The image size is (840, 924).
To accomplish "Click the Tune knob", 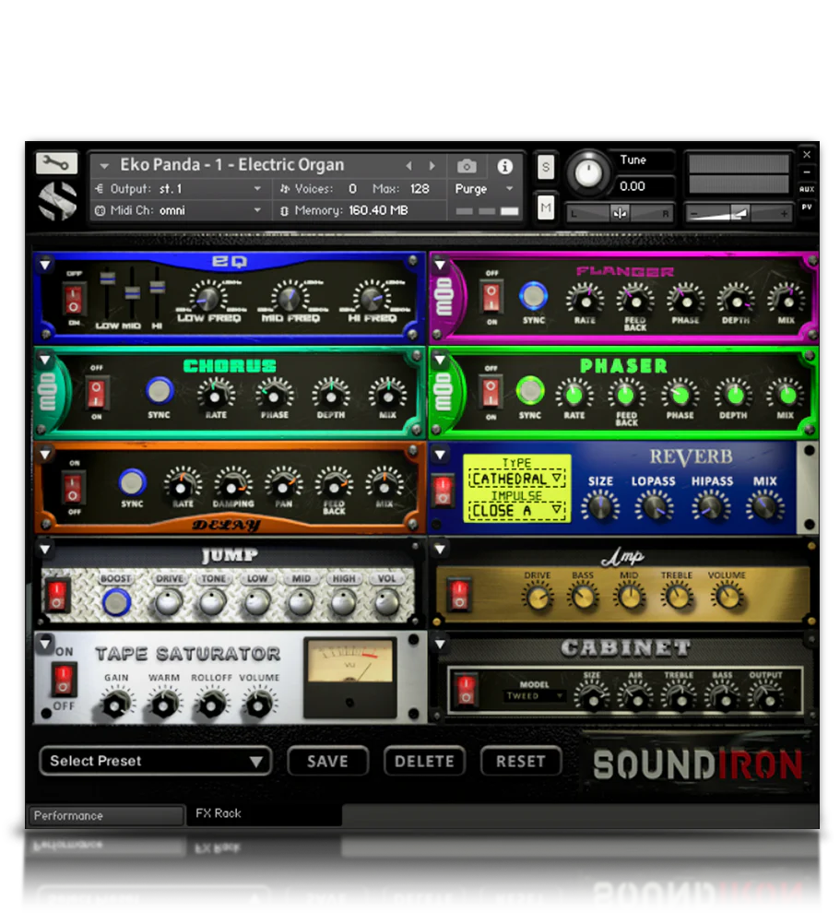I will (x=588, y=172).
